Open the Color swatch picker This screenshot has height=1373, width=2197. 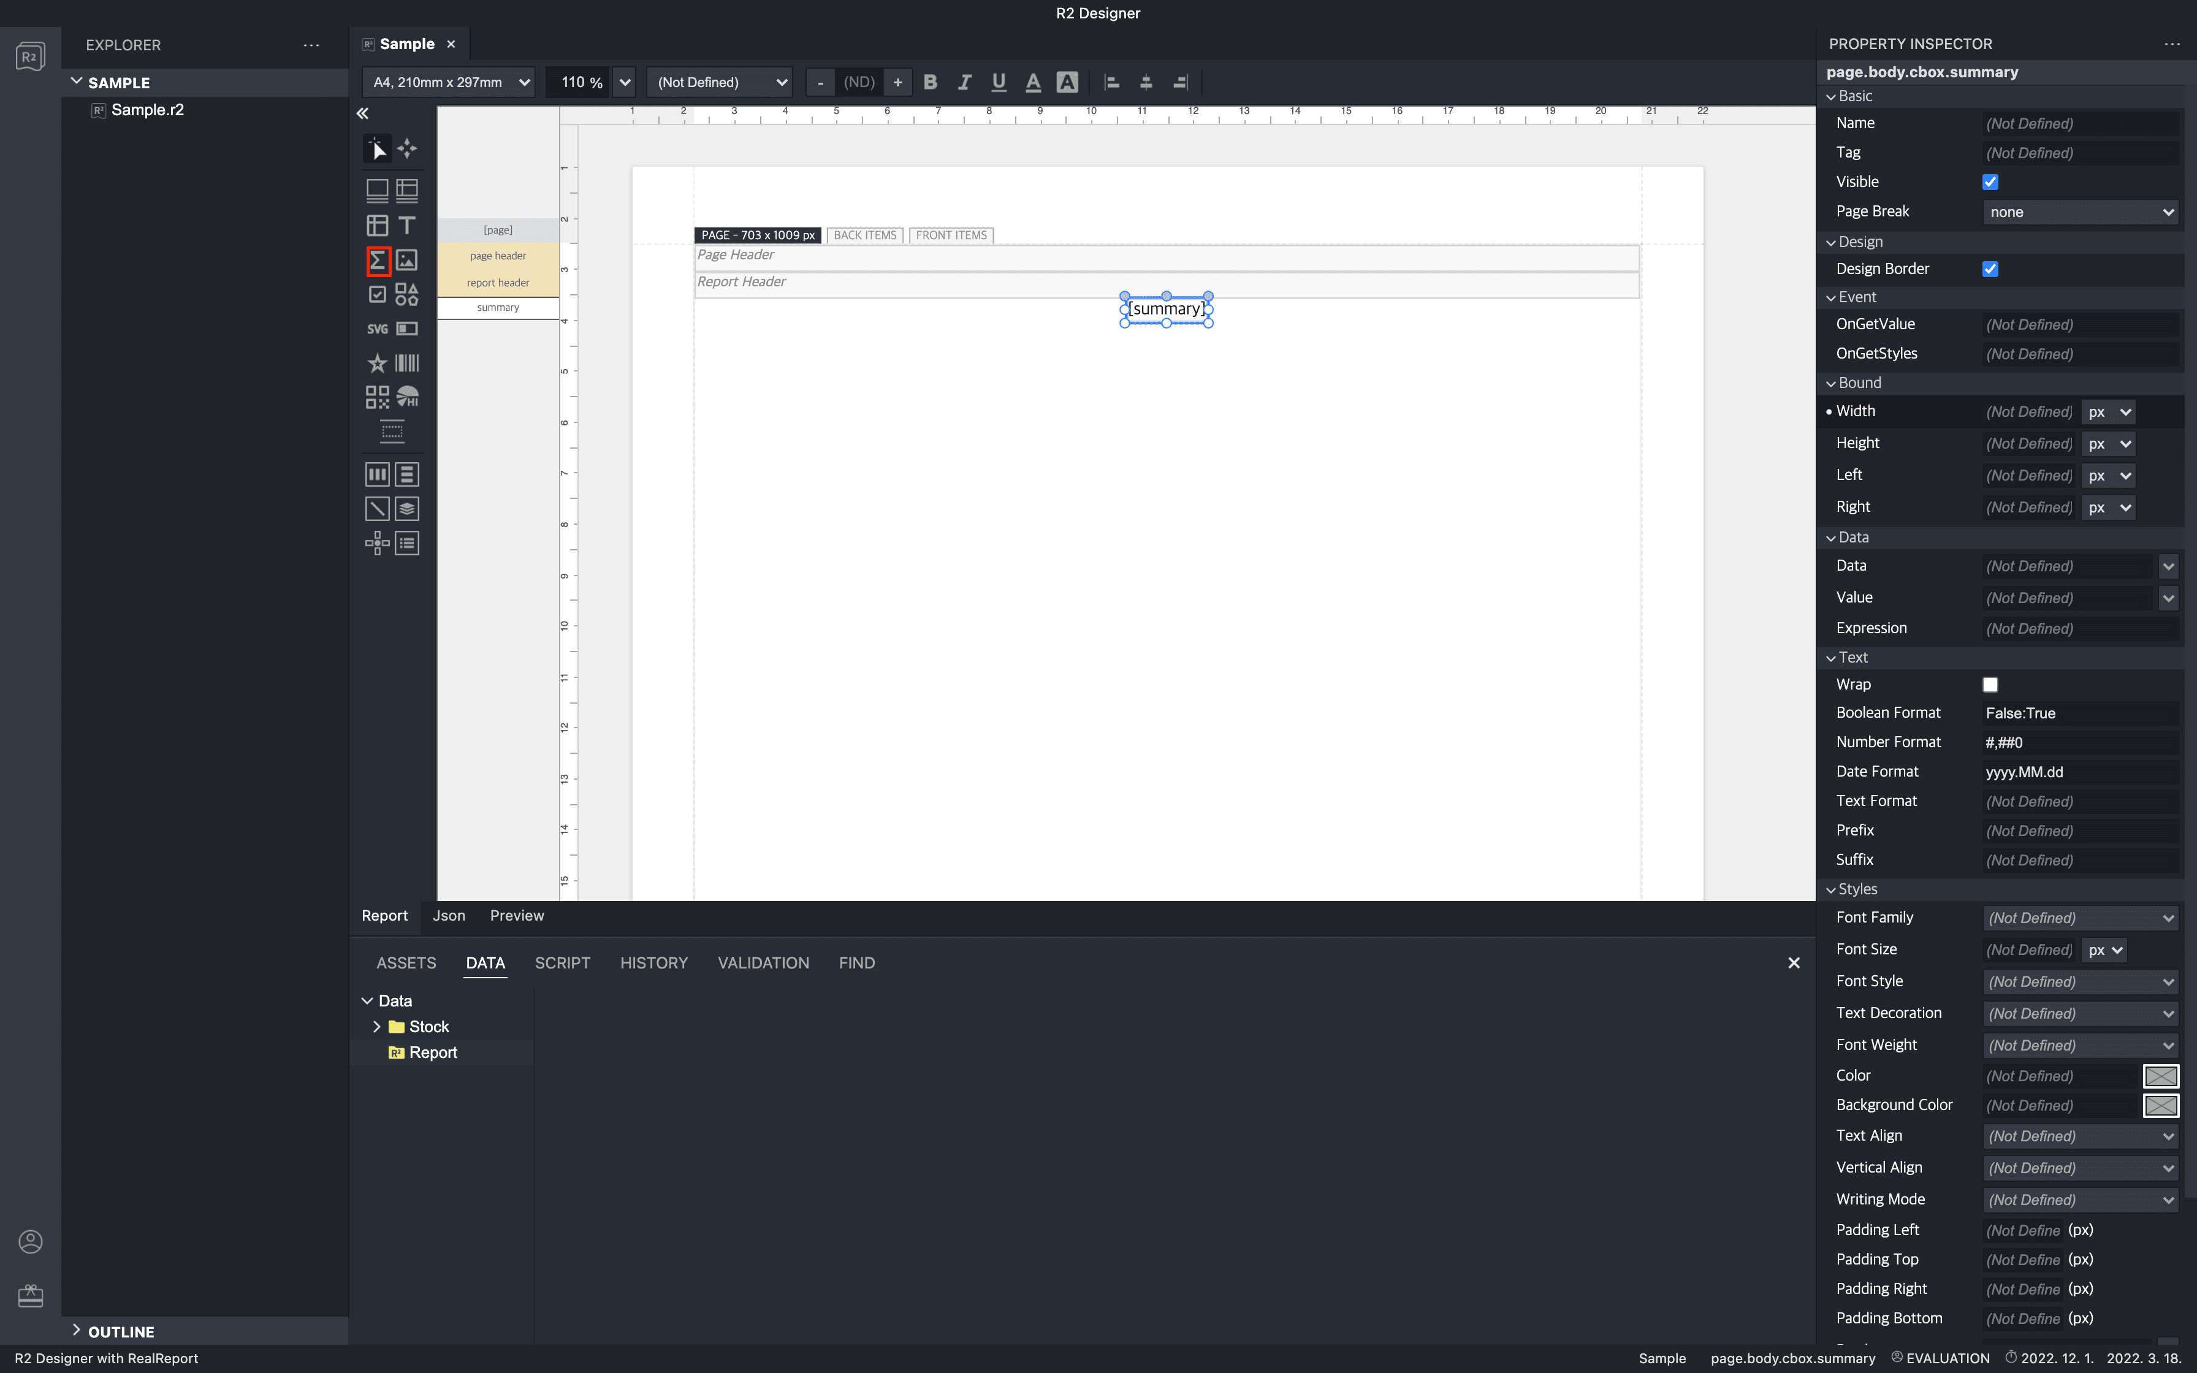[x=2161, y=1076]
